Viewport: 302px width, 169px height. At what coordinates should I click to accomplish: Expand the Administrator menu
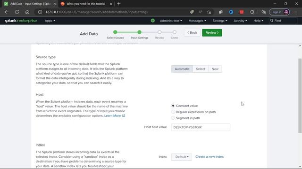pos(171,21)
